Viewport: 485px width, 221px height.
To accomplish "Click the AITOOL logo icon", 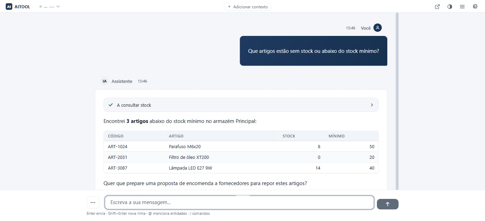I will coord(9,7).
